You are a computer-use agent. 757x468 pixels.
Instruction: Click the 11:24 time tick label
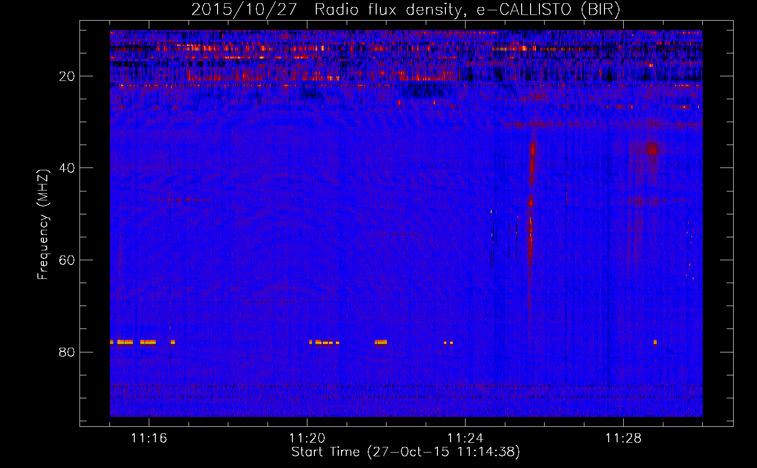click(465, 439)
